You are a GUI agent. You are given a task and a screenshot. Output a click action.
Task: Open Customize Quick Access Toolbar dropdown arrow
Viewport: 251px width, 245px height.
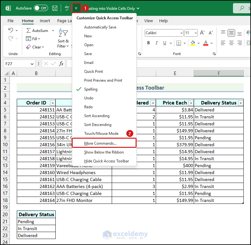point(76,8)
